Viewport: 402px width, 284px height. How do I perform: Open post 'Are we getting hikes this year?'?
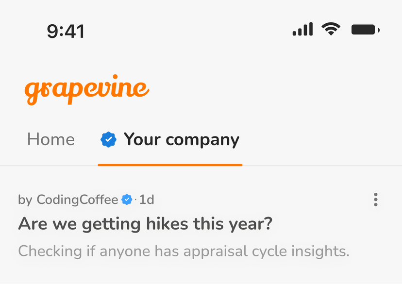145,224
